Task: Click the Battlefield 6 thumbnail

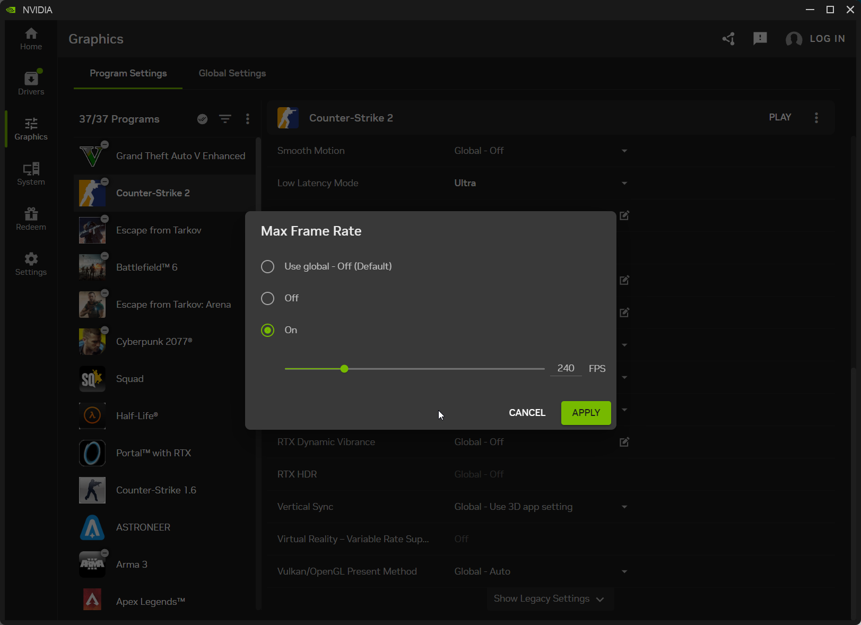Action: click(x=92, y=267)
